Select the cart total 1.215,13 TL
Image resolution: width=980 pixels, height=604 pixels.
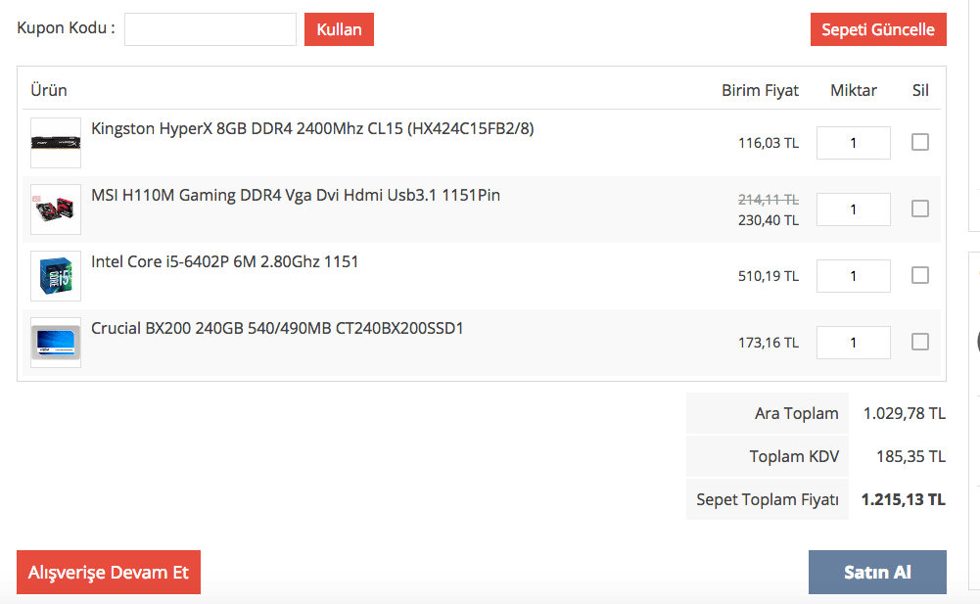pos(903,499)
